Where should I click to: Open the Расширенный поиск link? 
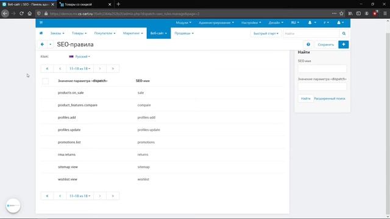tap(330, 99)
